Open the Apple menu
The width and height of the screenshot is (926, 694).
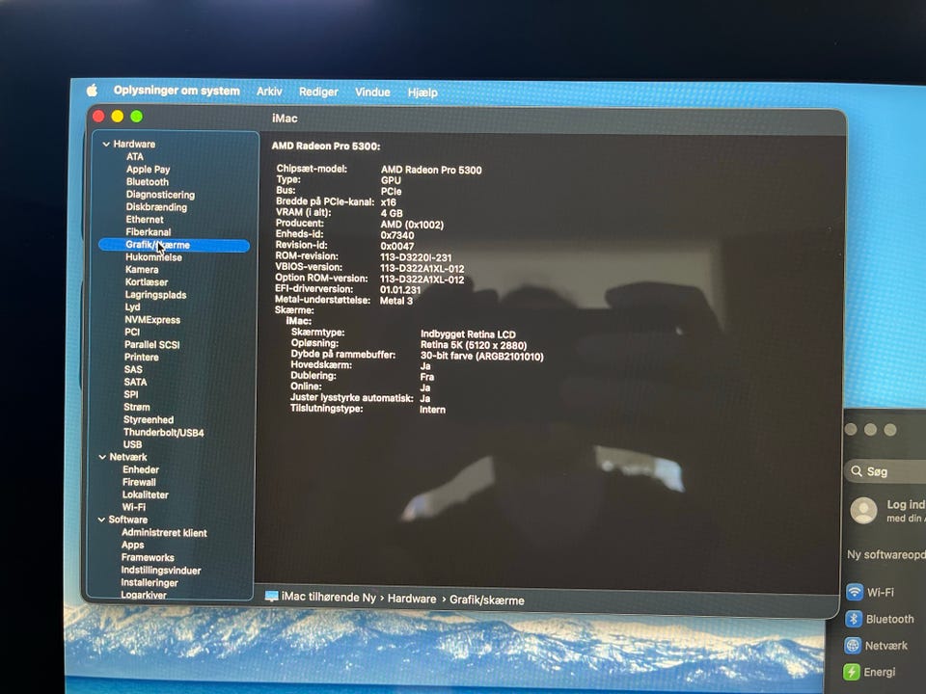(x=92, y=91)
